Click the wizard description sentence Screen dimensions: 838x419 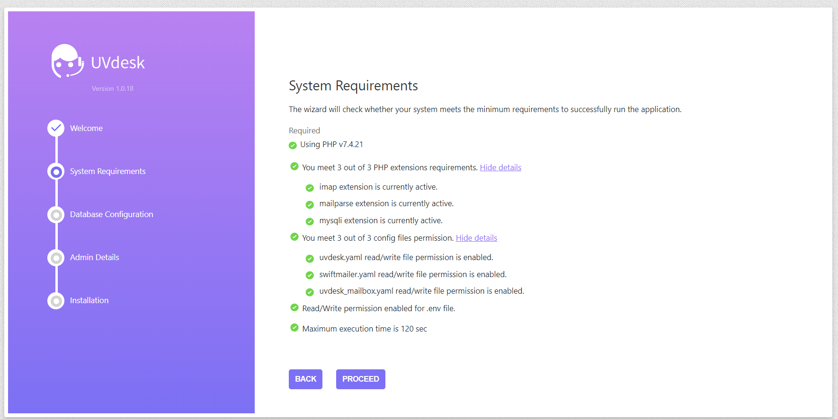pos(485,109)
